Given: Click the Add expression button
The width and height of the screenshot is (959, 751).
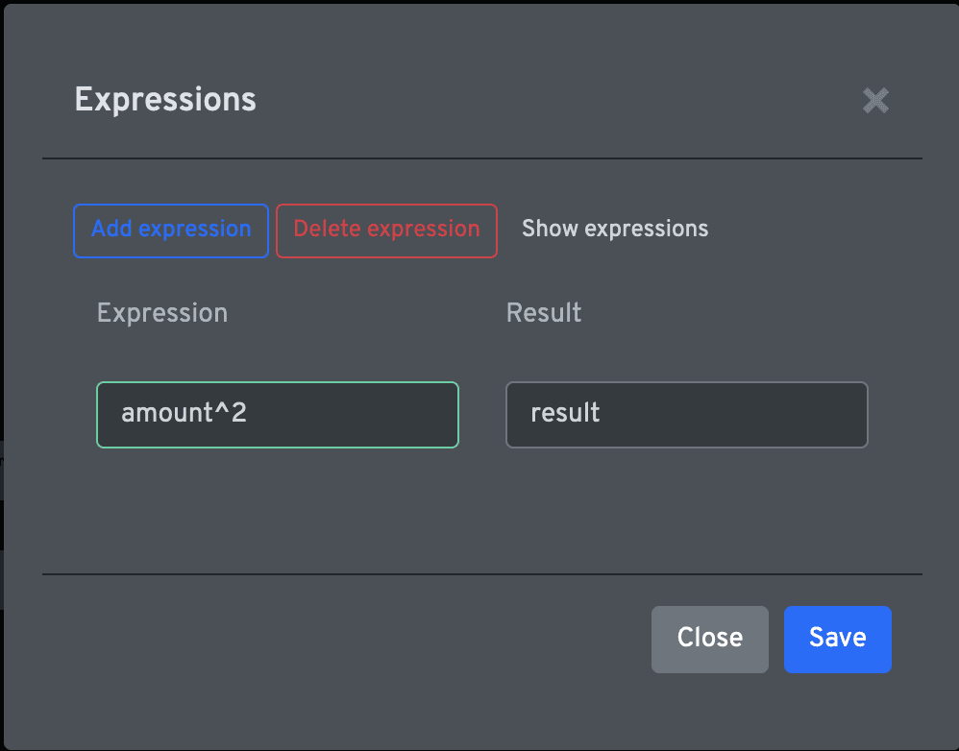Looking at the screenshot, I should [171, 230].
